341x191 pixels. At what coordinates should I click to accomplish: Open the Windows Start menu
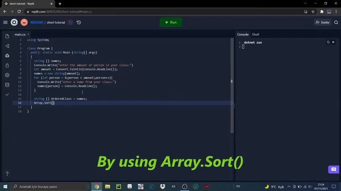tap(5, 186)
